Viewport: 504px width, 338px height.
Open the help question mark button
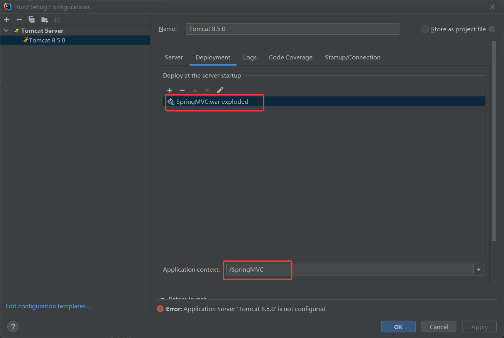point(13,327)
